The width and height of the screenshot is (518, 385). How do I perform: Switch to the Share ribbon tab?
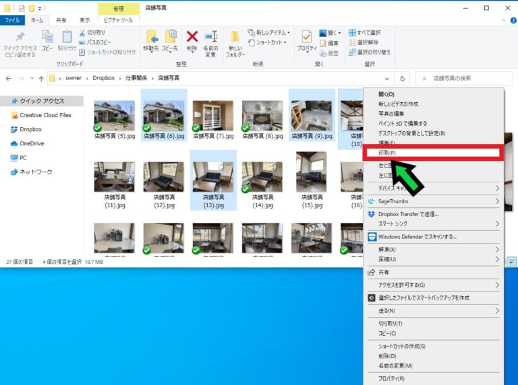[x=61, y=20]
